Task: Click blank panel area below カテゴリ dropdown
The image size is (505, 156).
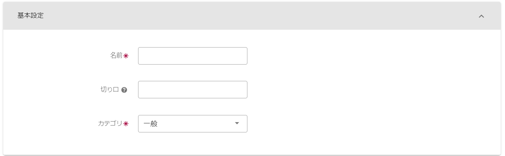Action: click(x=192, y=144)
